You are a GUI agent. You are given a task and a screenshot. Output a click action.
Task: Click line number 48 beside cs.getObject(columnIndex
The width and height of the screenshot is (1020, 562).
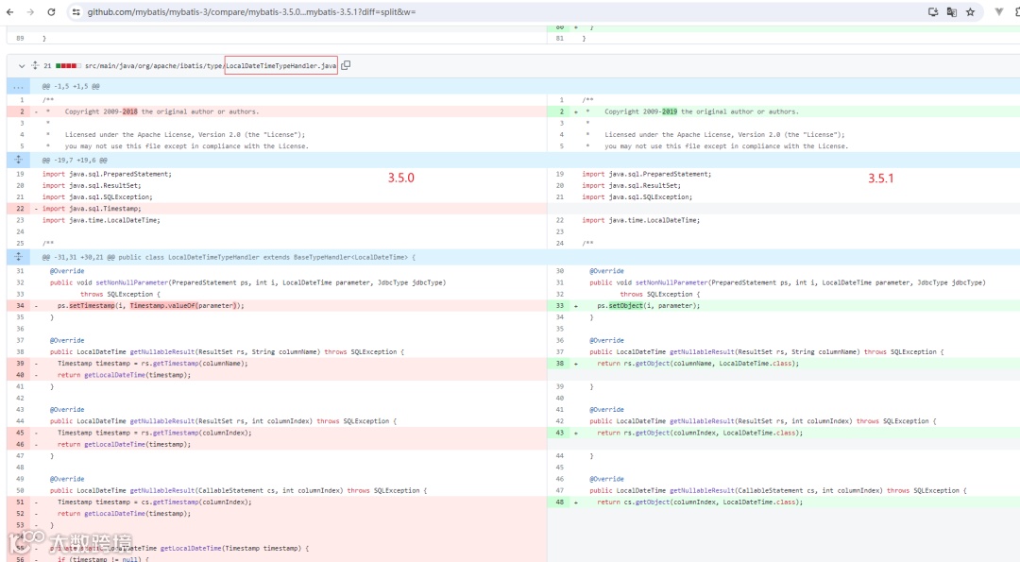559,502
